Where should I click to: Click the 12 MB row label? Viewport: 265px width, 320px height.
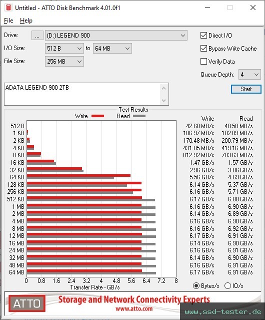tap(16, 236)
